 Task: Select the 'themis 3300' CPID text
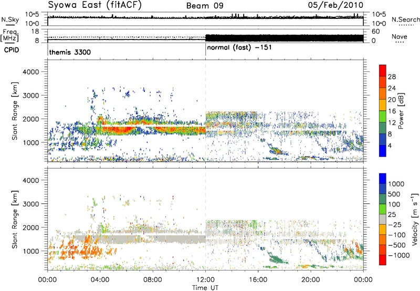[70, 52]
